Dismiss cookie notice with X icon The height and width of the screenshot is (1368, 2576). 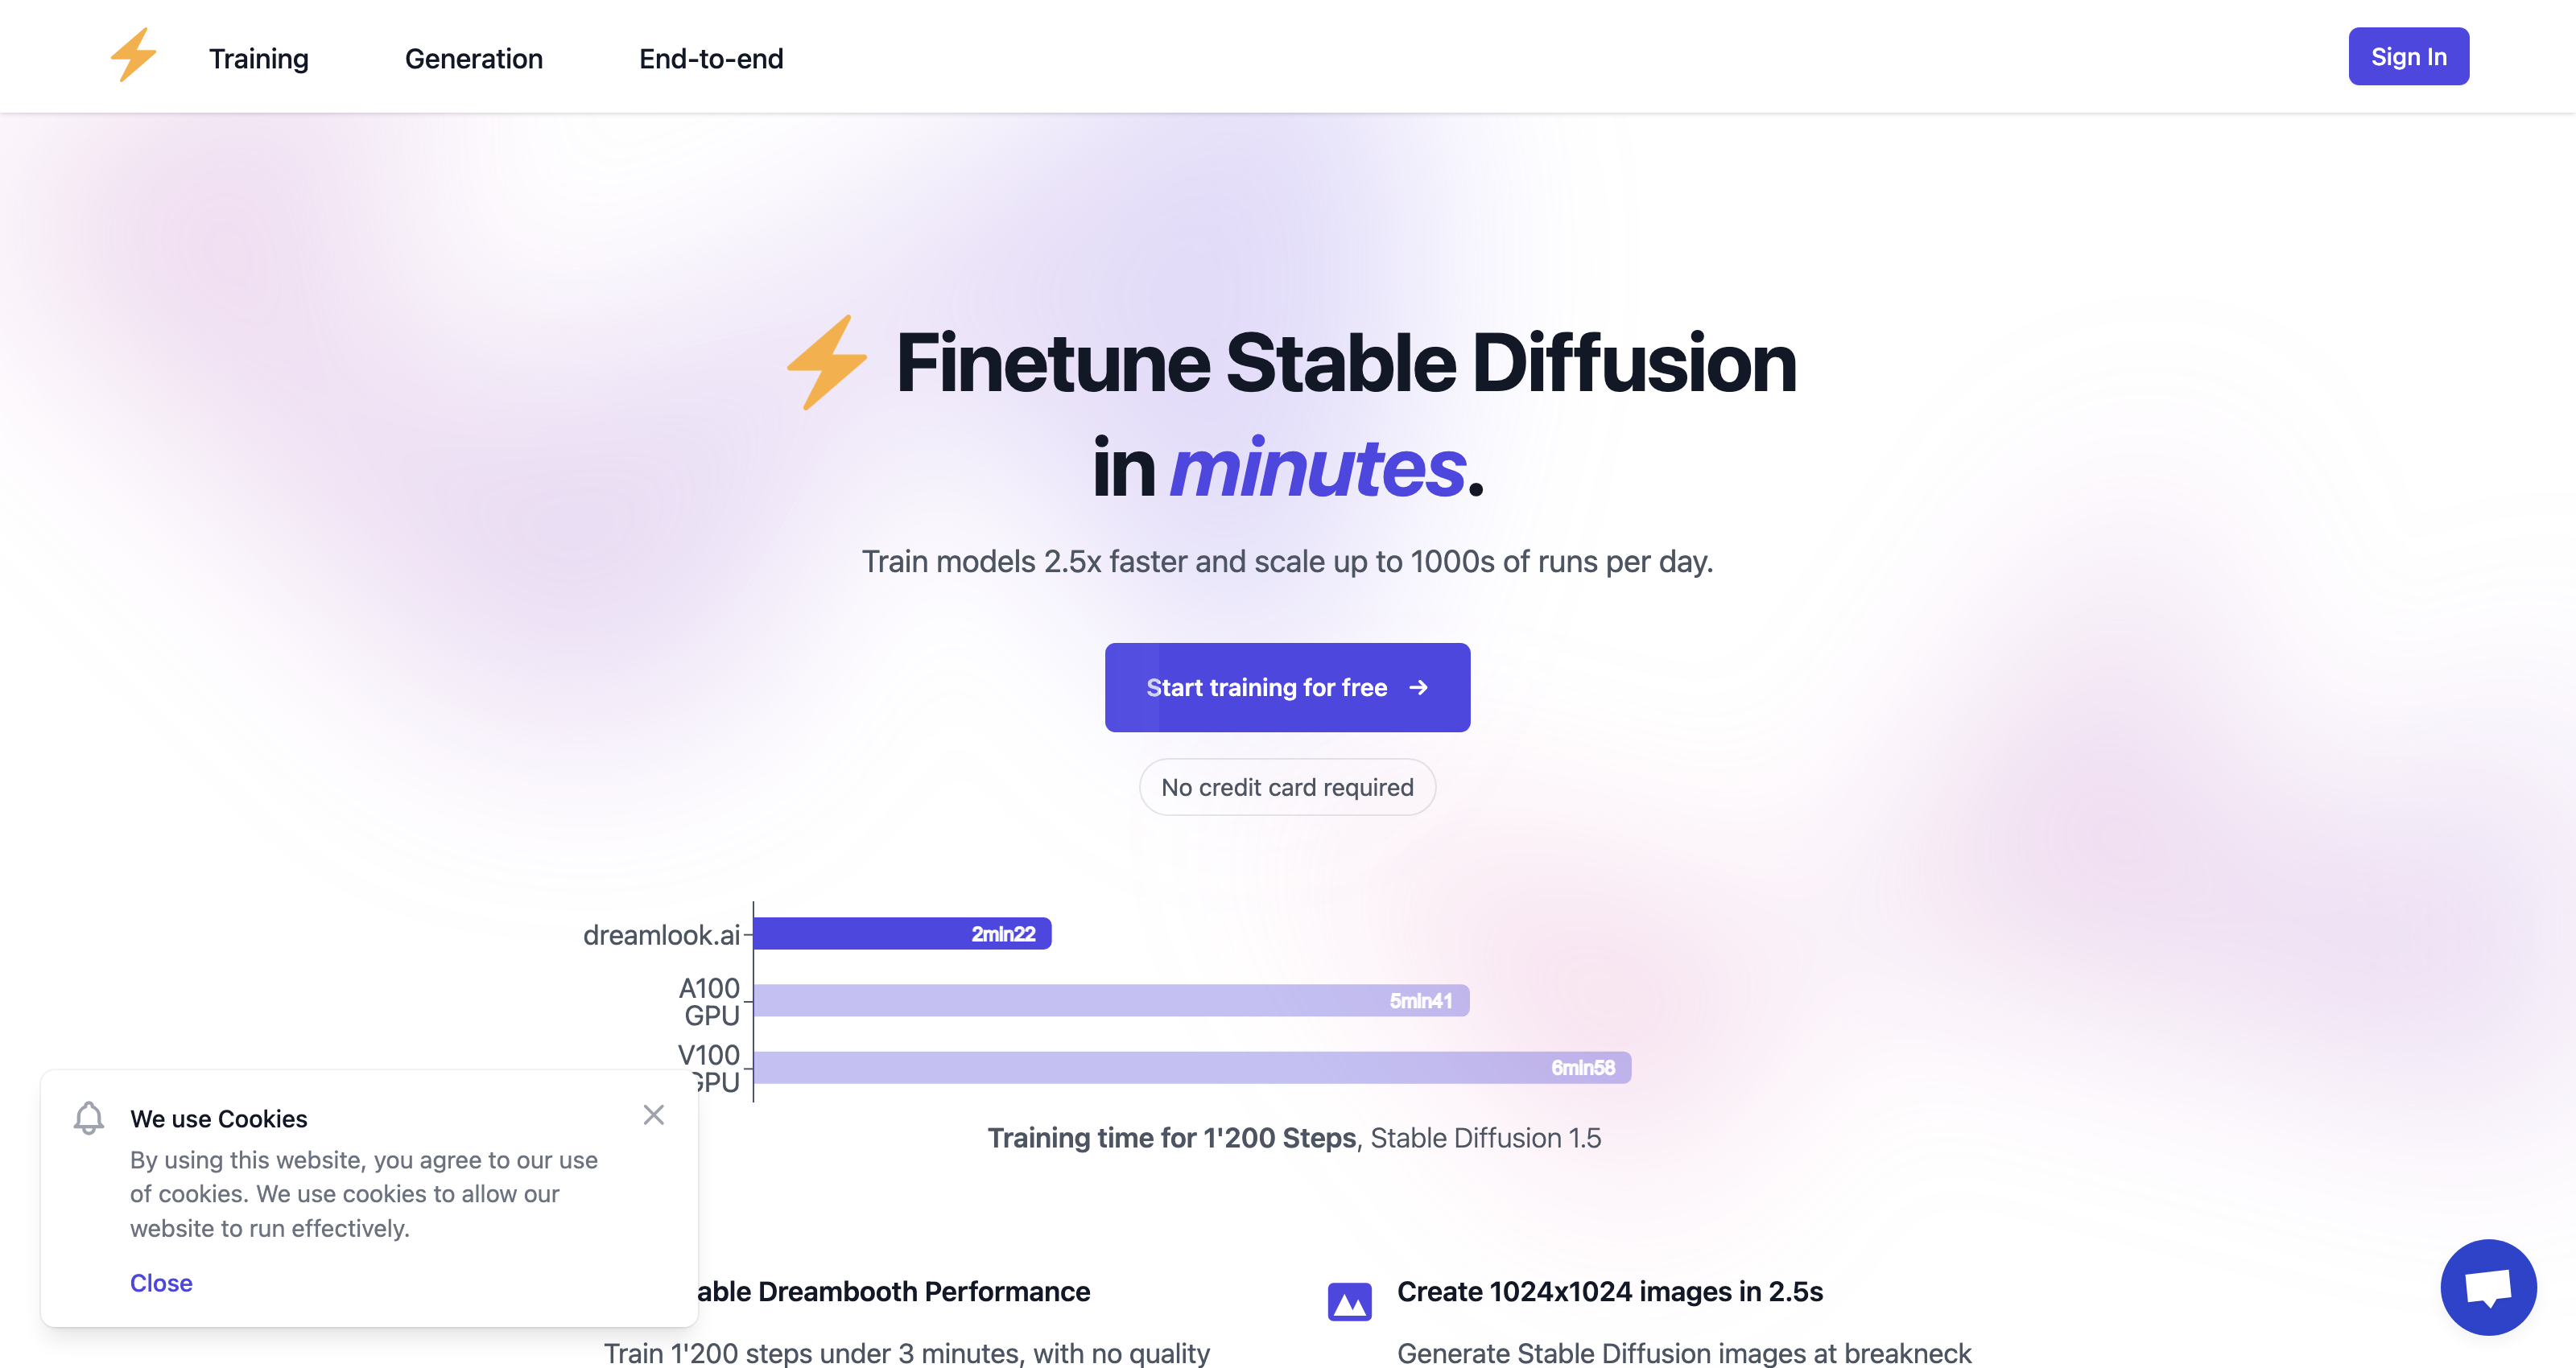[x=654, y=1114]
